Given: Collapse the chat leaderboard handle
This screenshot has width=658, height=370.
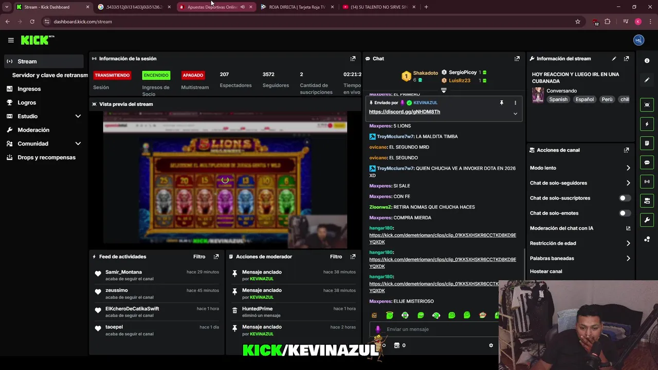Looking at the screenshot, I should pyautogui.click(x=444, y=90).
